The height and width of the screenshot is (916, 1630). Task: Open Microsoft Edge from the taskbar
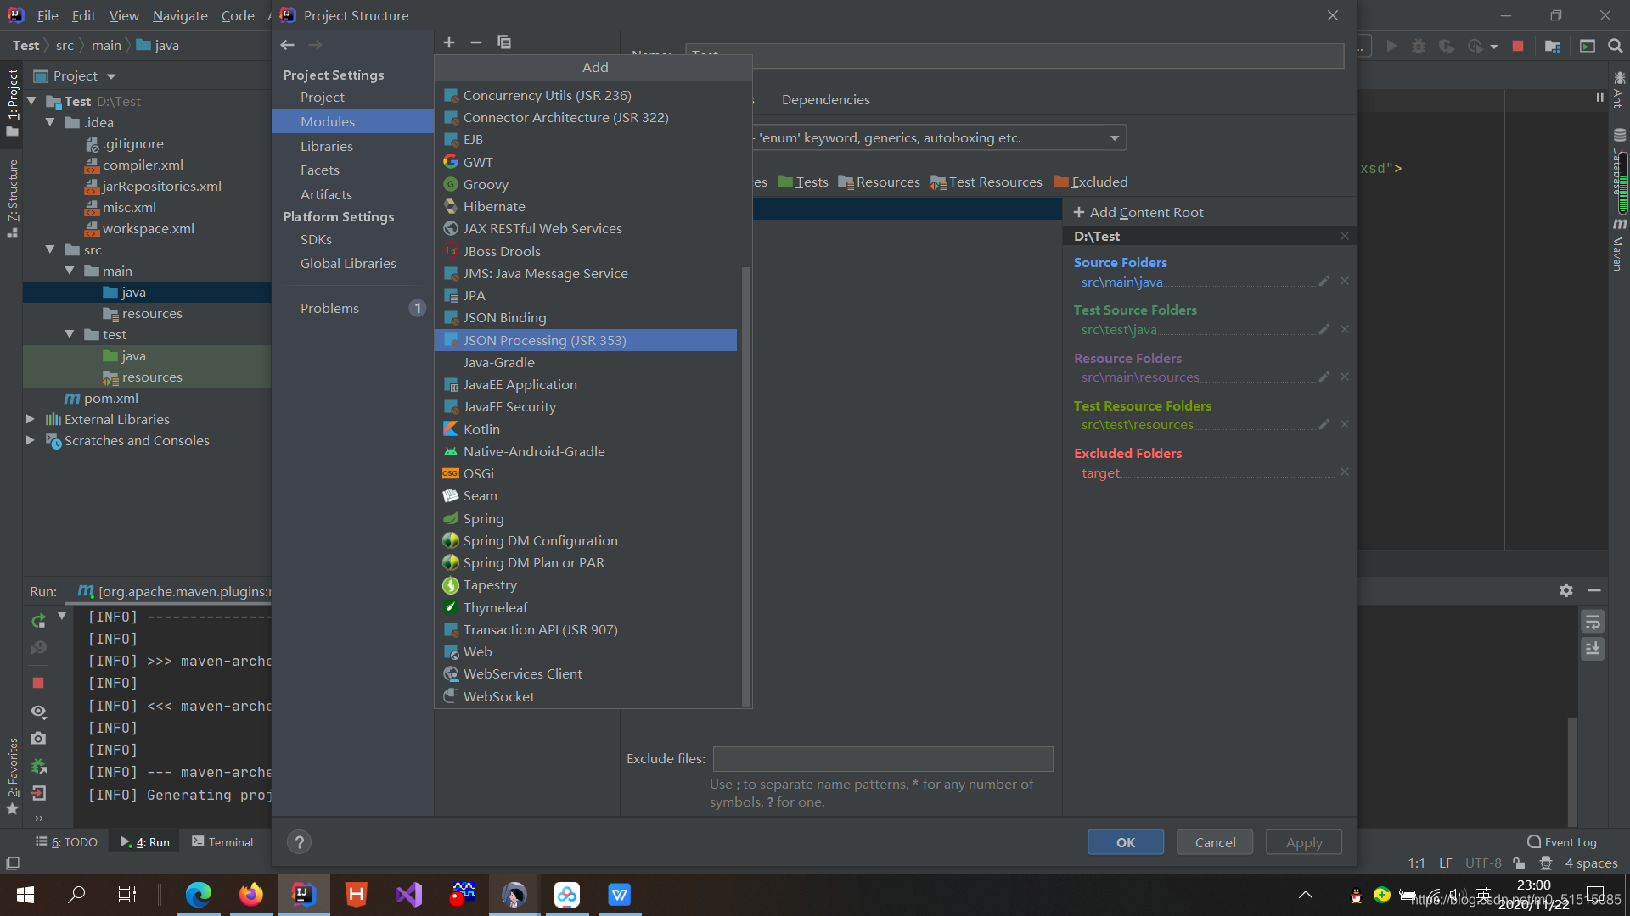[199, 895]
